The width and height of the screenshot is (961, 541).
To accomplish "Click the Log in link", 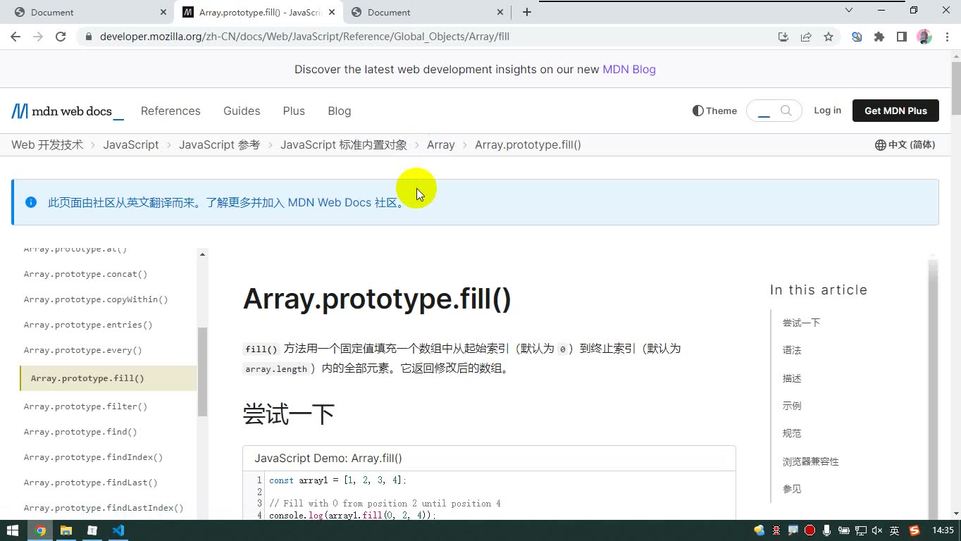I will pos(827,111).
